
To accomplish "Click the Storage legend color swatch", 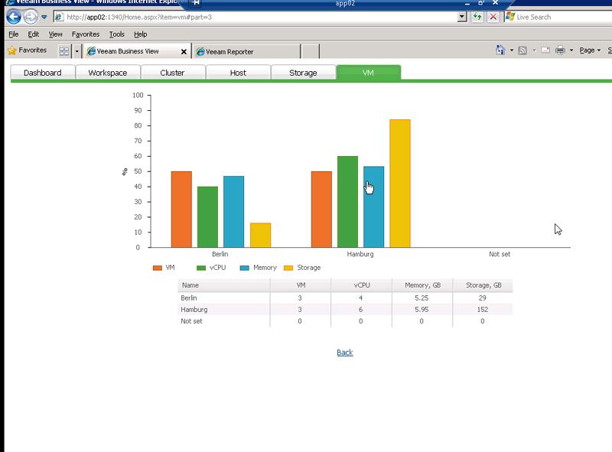I will click(x=288, y=268).
